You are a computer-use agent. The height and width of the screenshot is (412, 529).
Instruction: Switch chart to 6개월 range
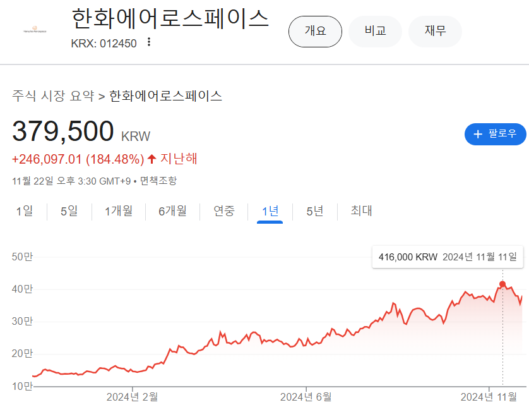pos(172,211)
